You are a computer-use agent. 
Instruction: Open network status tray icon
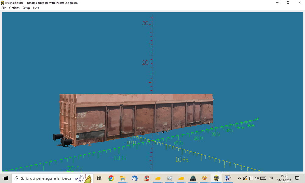point(251,178)
